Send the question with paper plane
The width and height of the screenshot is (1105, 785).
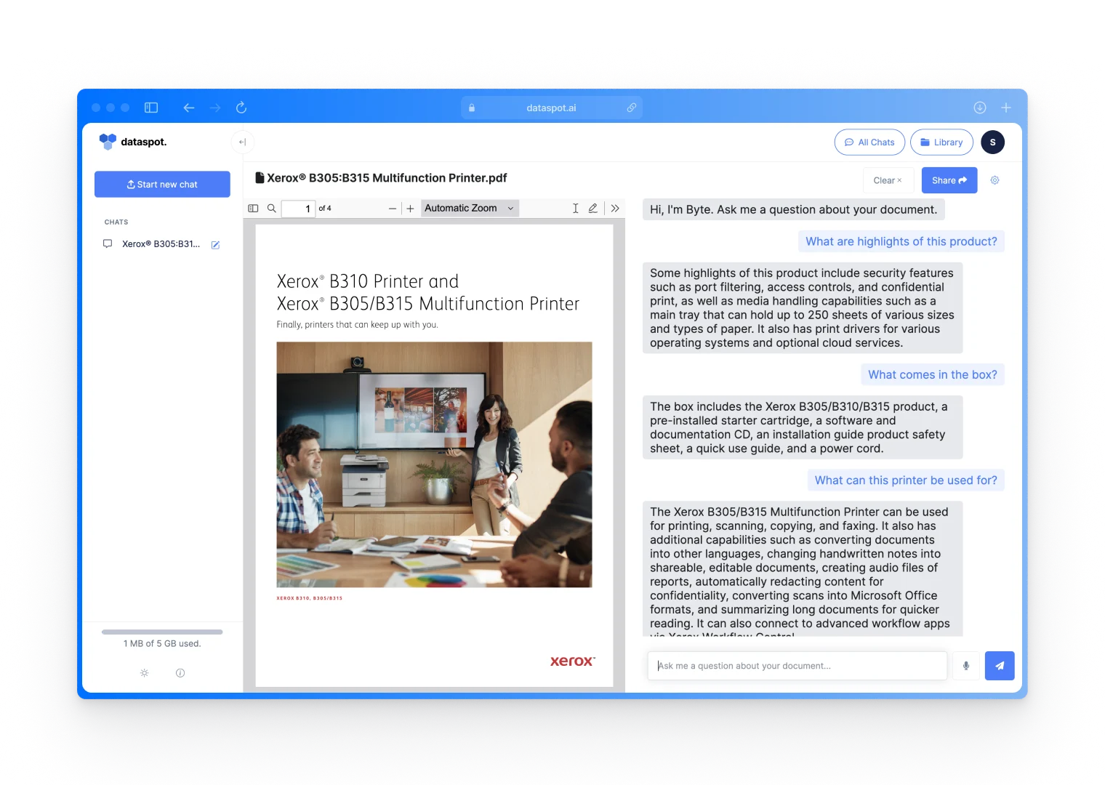(x=1000, y=666)
